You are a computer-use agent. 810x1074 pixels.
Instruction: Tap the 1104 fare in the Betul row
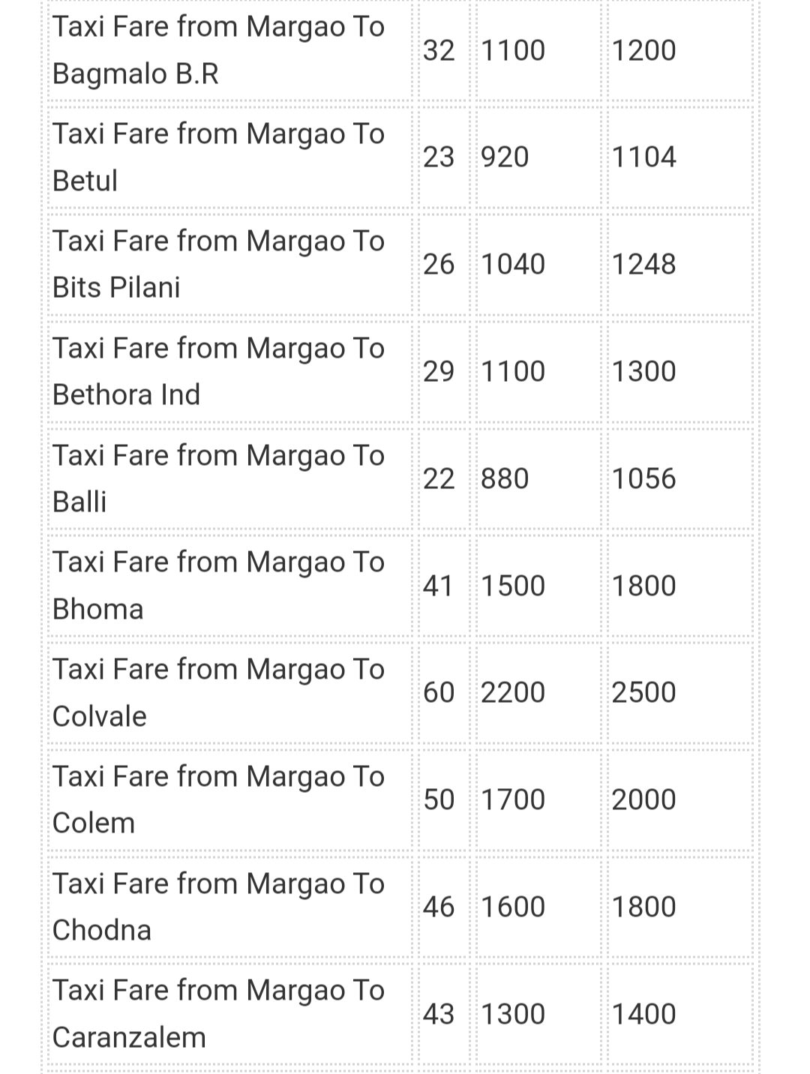(643, 157)
